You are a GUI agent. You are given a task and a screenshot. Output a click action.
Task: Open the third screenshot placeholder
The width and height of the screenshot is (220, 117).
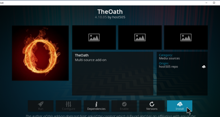186,37
